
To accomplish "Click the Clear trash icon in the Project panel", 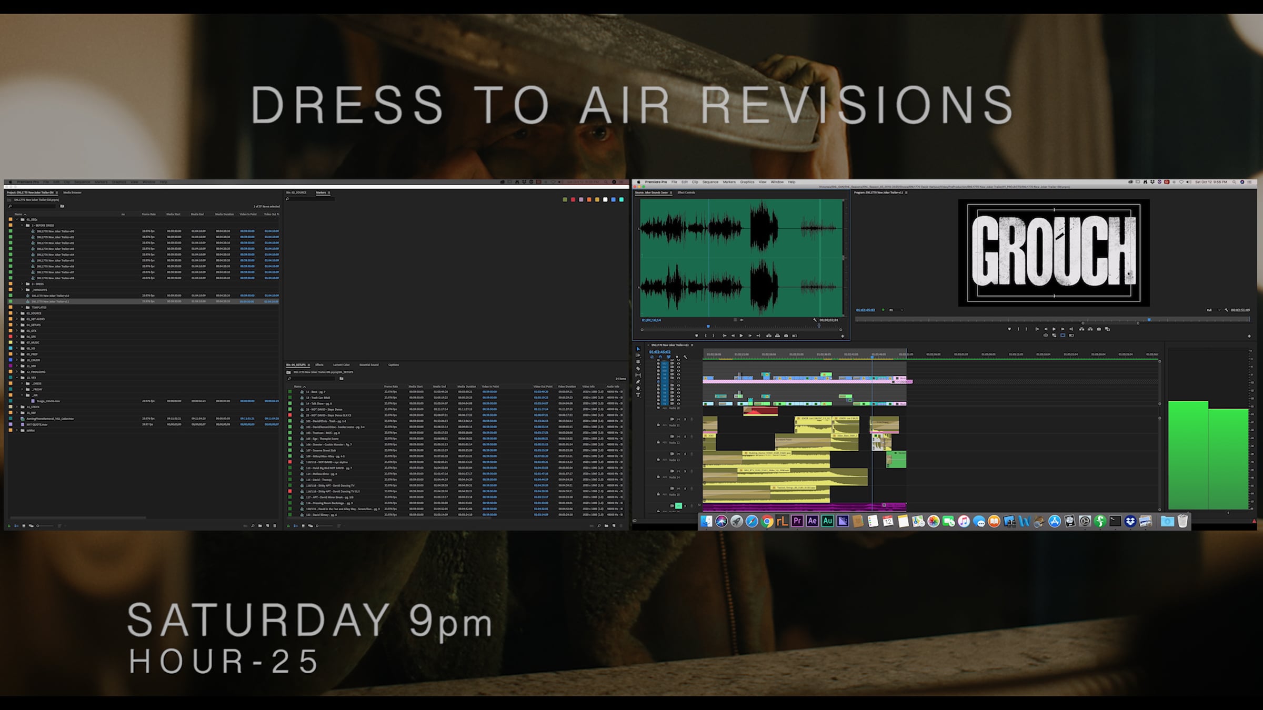I will [275, 525].
